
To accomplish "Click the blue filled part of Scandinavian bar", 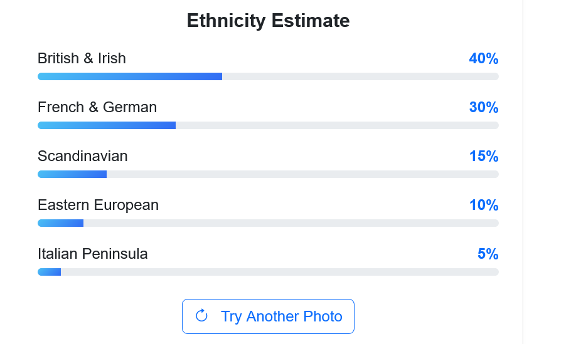I will pyautogui.click(x=72, y=174).
